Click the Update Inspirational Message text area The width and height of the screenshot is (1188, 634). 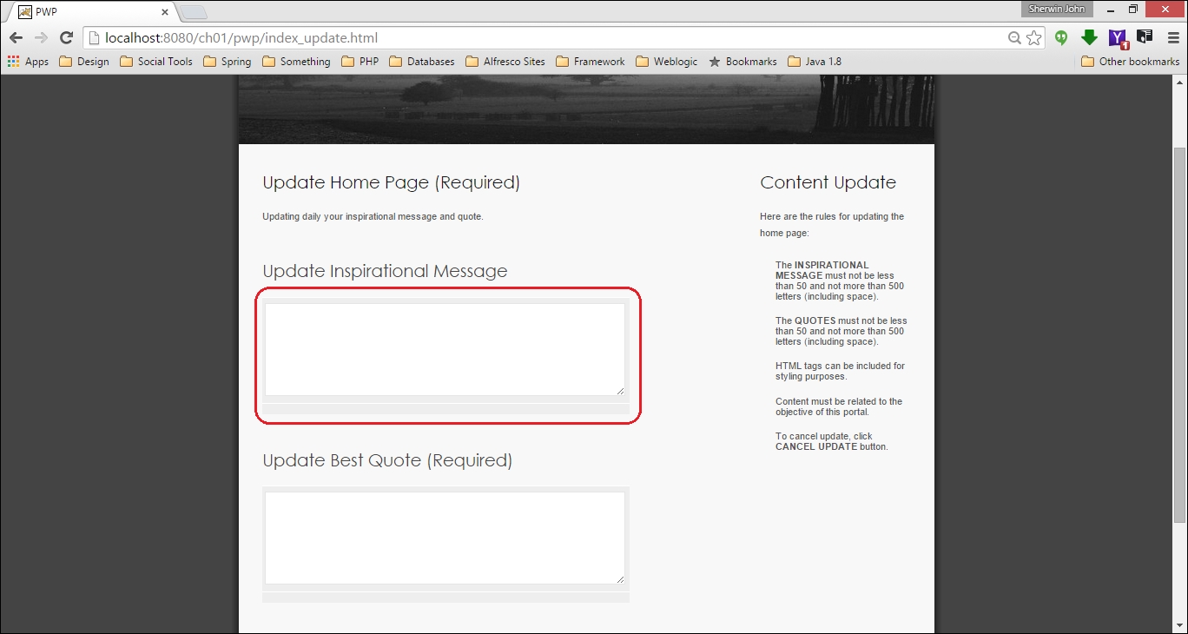[x=445, y=349]
